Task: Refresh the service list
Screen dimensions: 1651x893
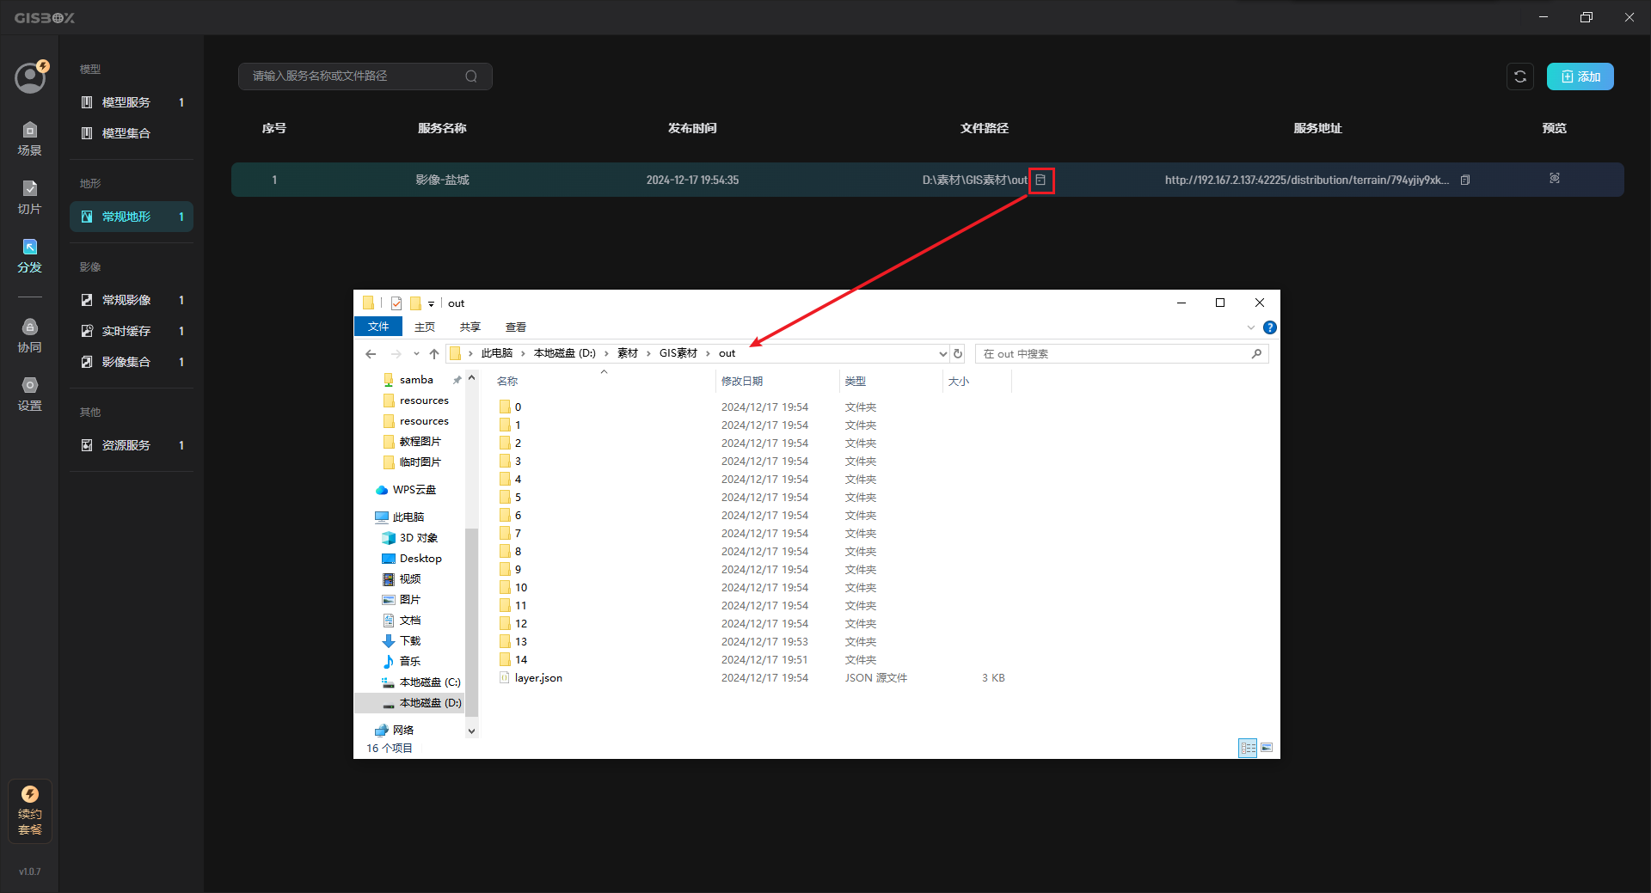Action: (1520, 76)
